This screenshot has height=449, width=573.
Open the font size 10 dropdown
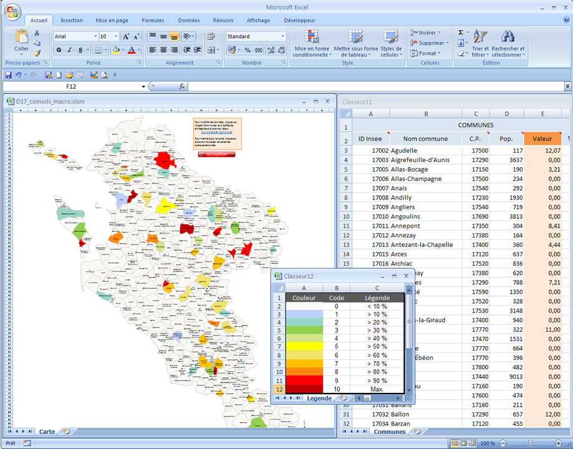point(116,37)
